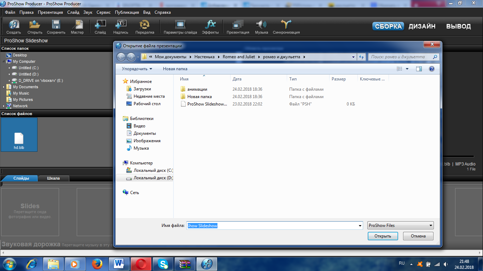Viewport: 483px width, 271px height.
Task: Select the Слайды tab
Action: click(21, 178)
